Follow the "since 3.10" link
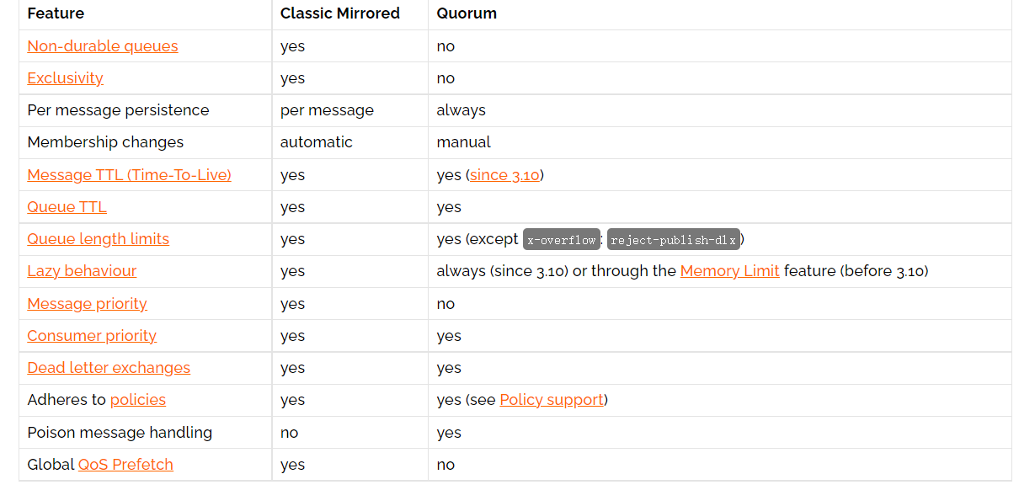1019x490 pixels. click(x=504, y=175)
